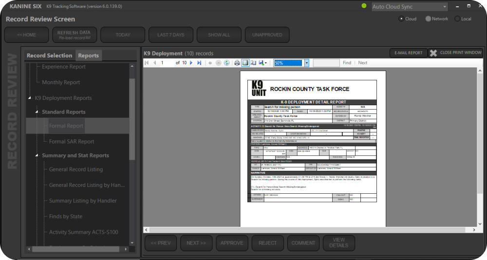Filter records to LAST 7 DAYS

click(171, 35)
